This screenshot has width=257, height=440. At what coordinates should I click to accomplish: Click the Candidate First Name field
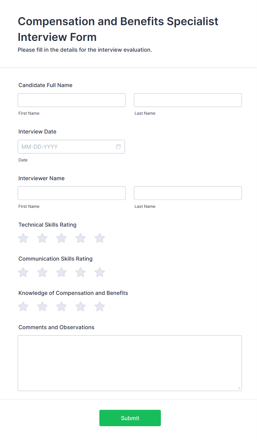pyautogui.click(x=72, y=100)
